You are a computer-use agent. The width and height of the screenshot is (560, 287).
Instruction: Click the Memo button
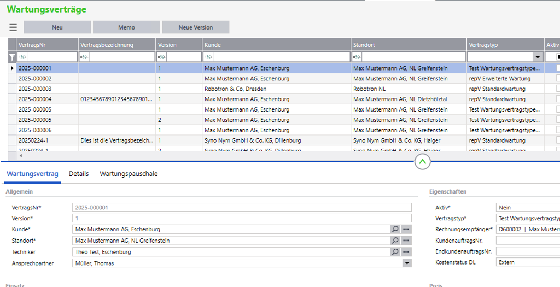coord(126,27)
